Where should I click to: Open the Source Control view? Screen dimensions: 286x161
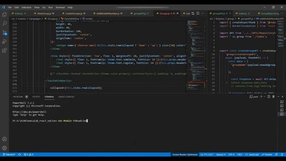tap(4, 33)
